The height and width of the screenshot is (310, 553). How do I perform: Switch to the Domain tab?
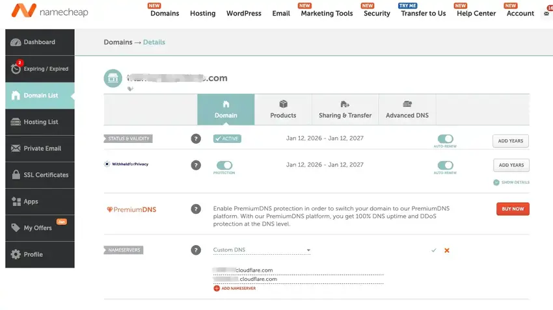226,110
